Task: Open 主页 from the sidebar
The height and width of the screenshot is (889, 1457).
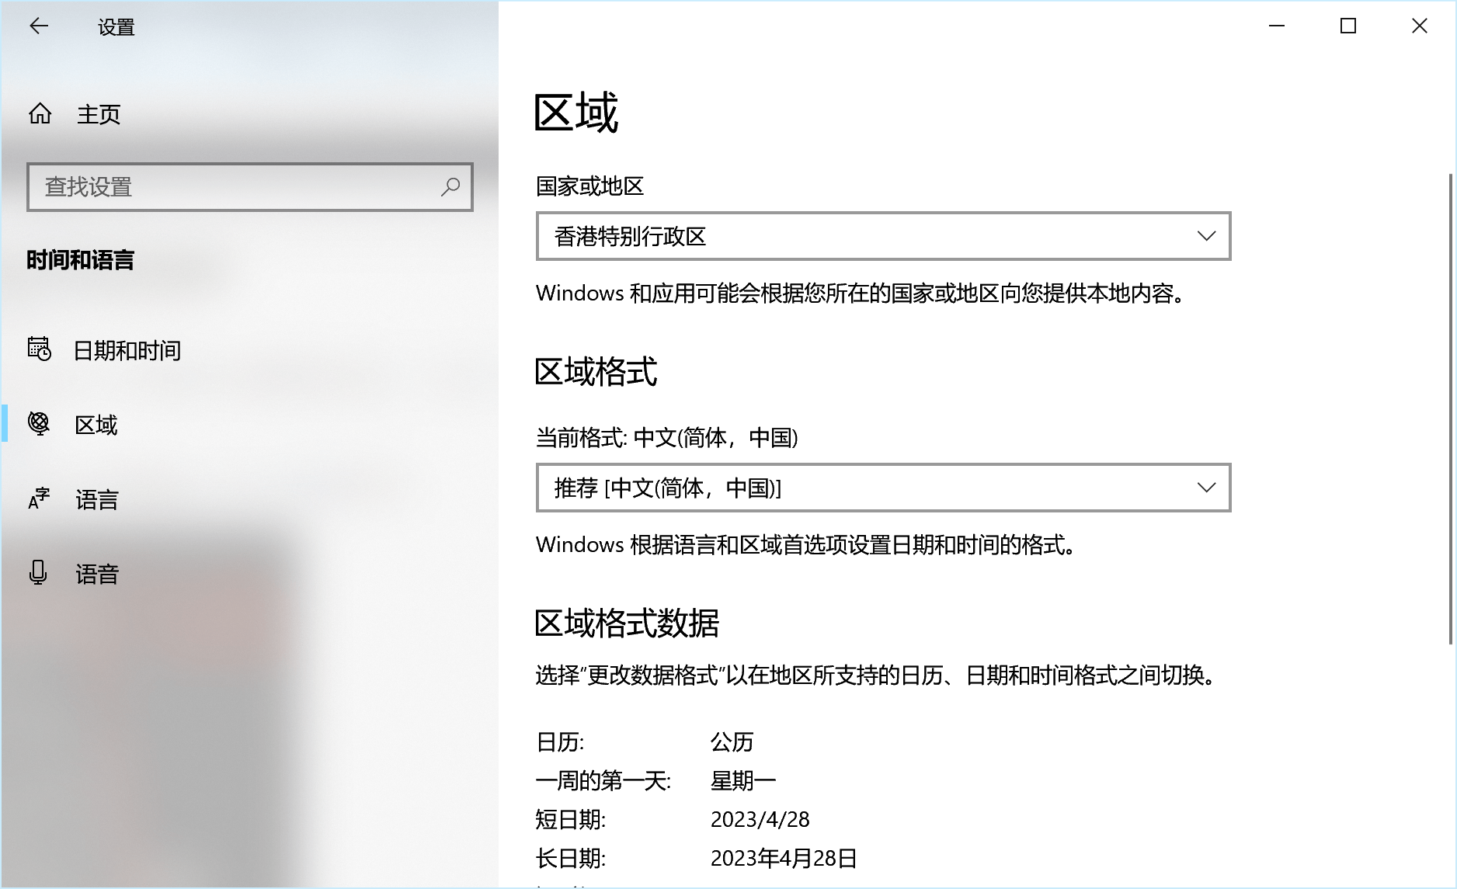Action: pos(98,114)
